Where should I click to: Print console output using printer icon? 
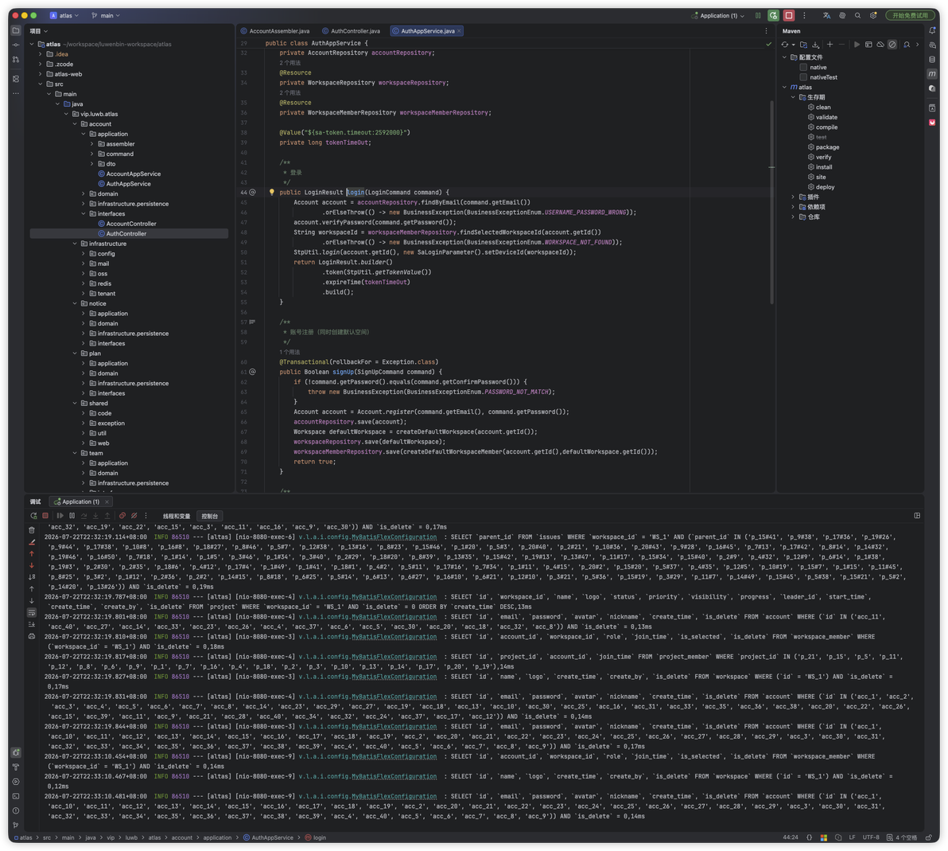32,636
